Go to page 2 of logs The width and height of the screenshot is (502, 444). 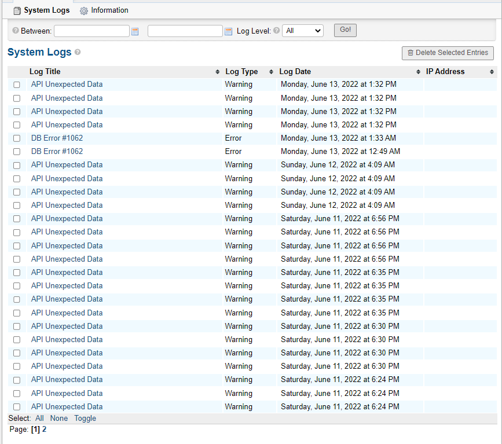tap(44, 430)
